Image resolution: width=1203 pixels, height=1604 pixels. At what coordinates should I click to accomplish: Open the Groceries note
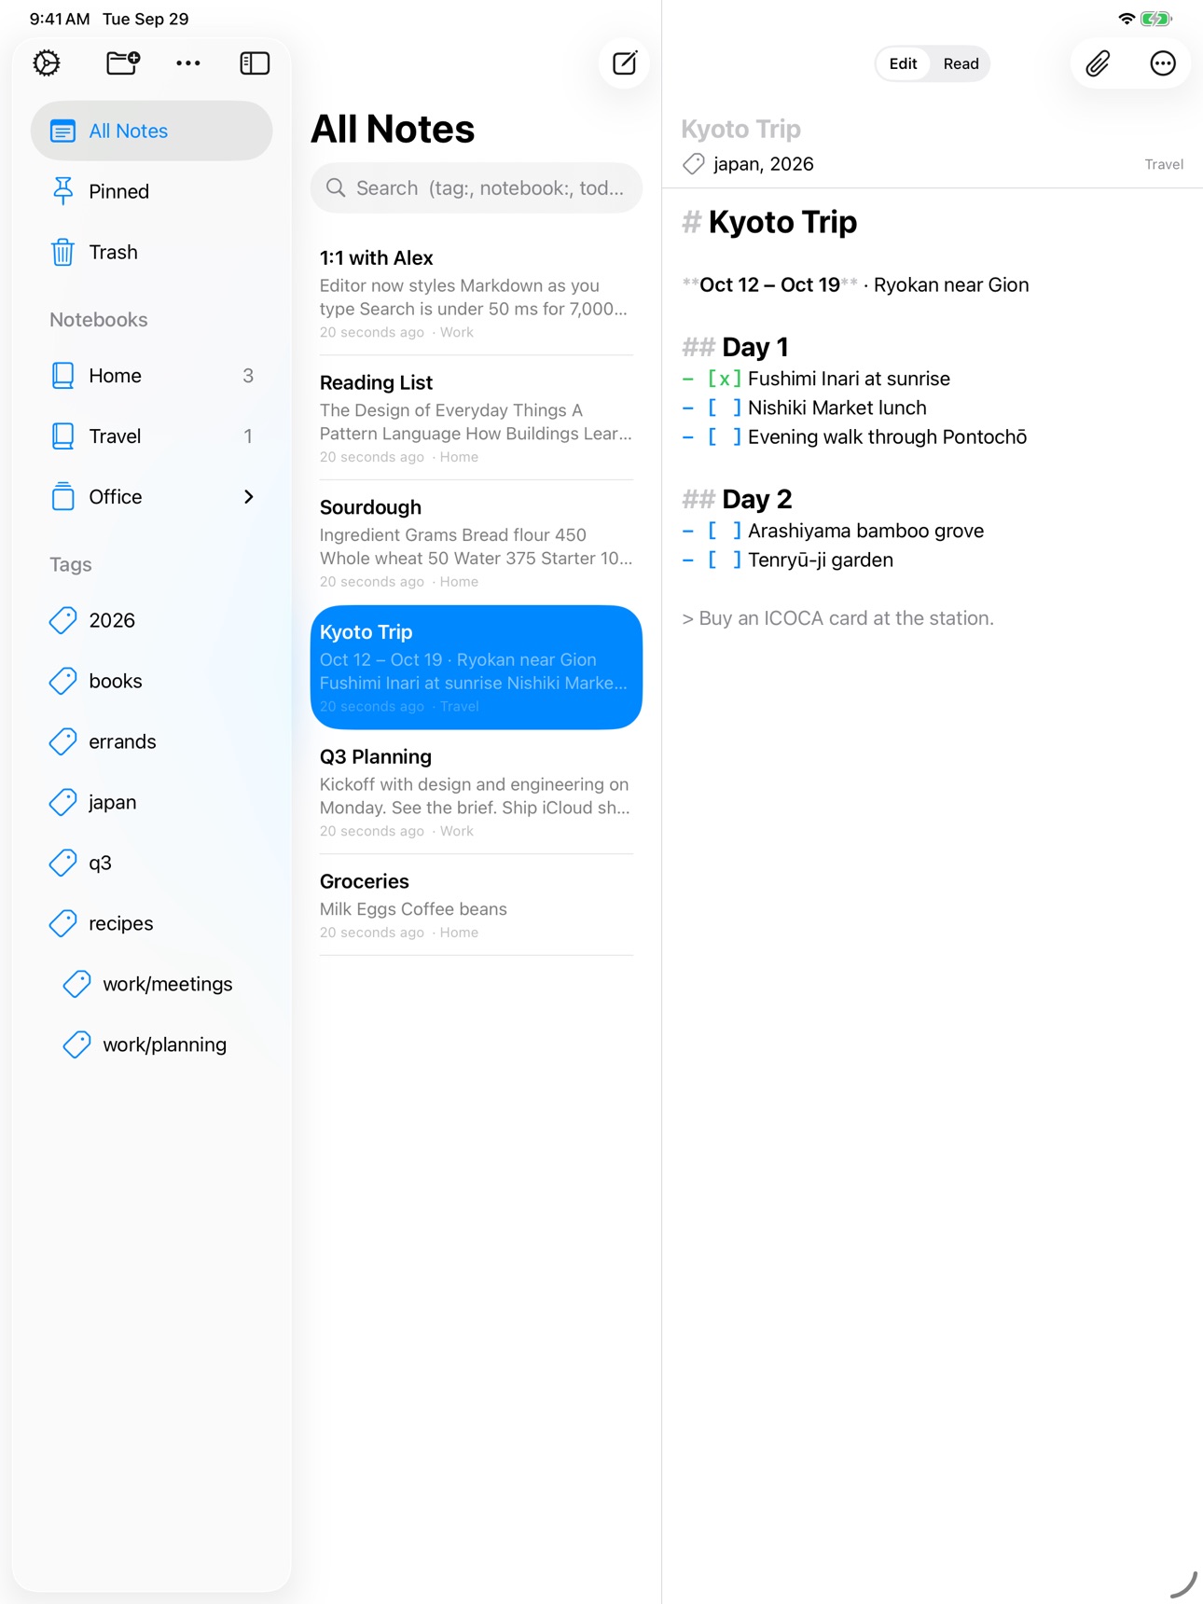click(477, 905)
